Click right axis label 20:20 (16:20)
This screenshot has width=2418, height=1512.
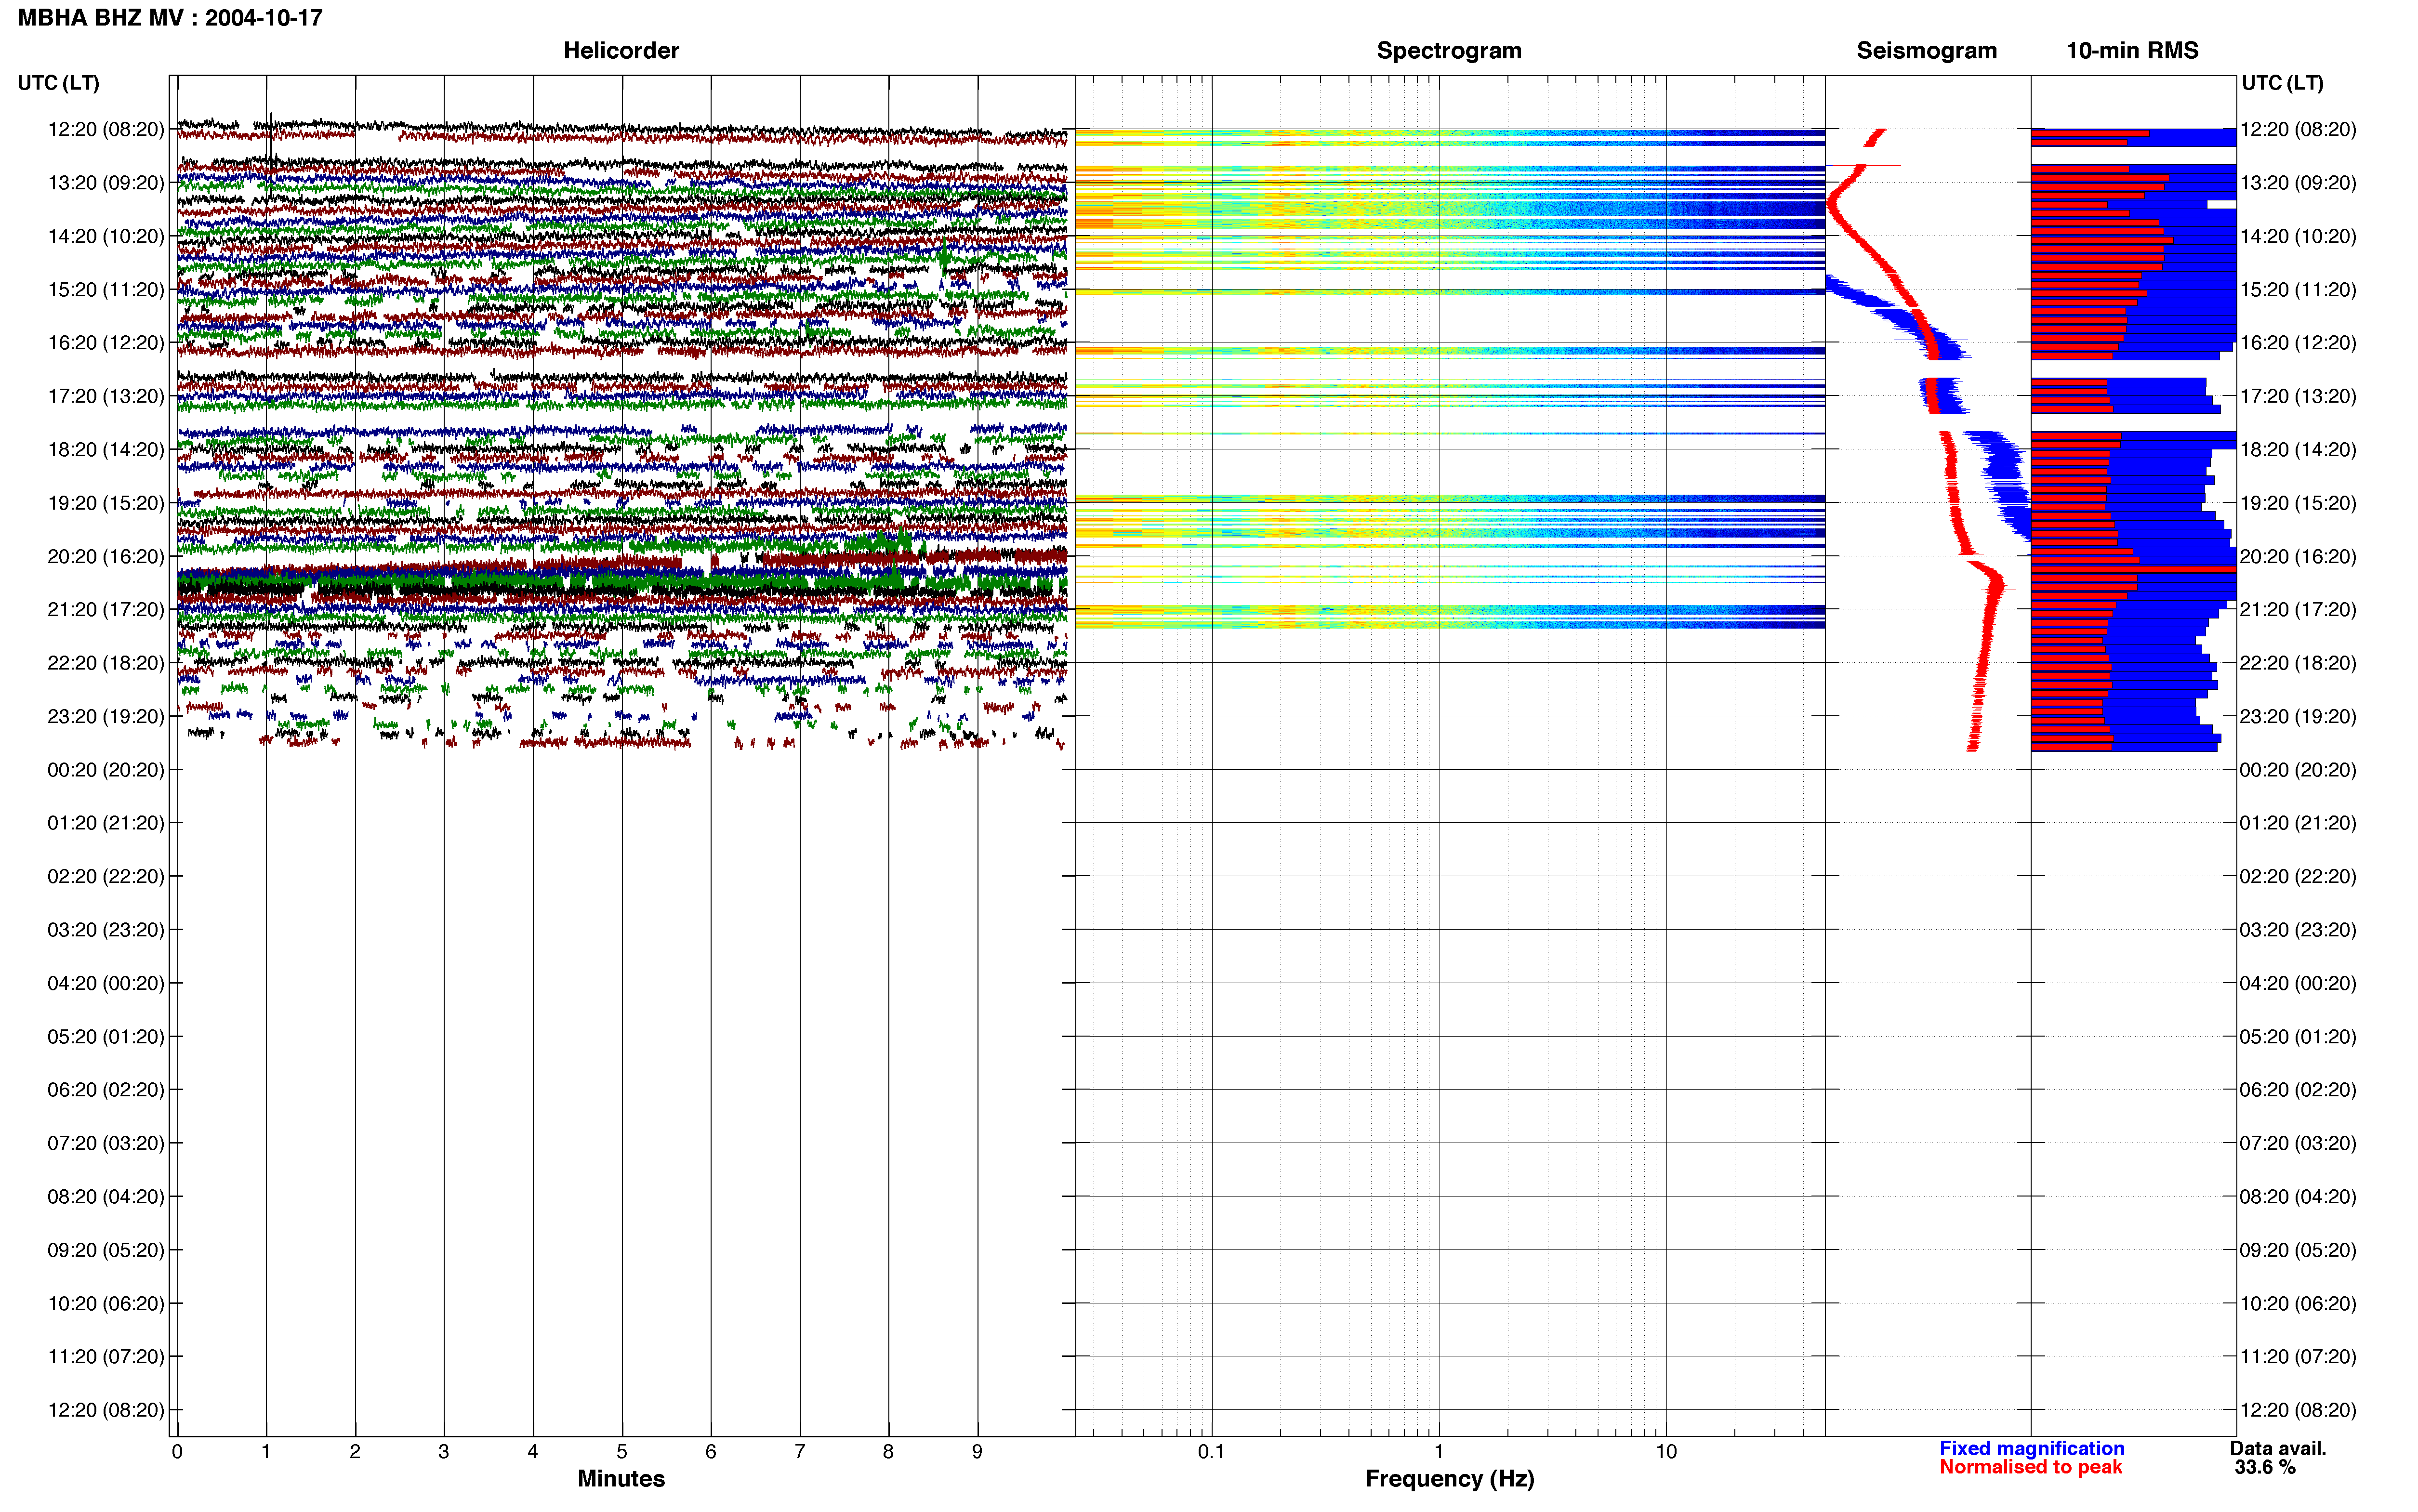[x=2298, y=556]
